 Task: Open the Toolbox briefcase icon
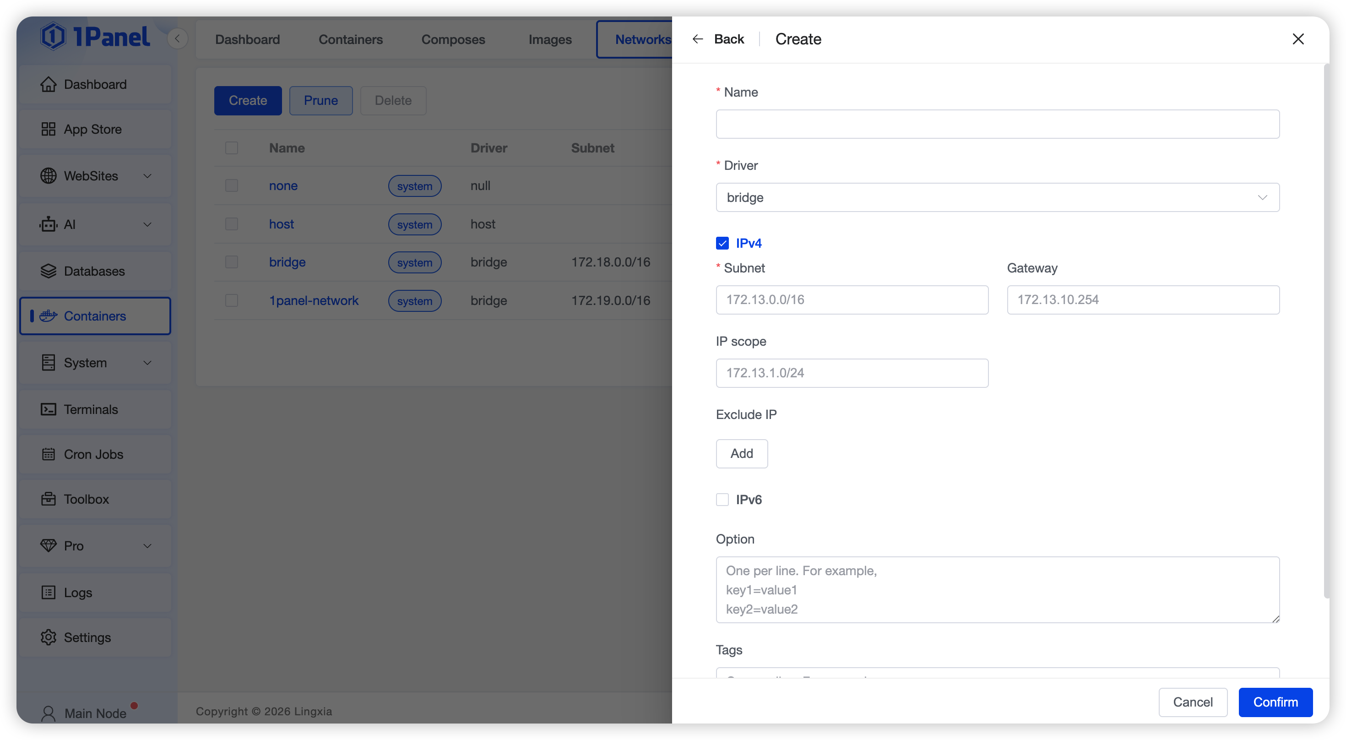click(x=48, y=499)
